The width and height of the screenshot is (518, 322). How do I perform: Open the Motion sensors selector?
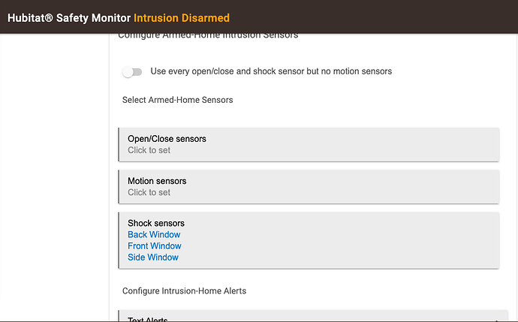[309, 187]
